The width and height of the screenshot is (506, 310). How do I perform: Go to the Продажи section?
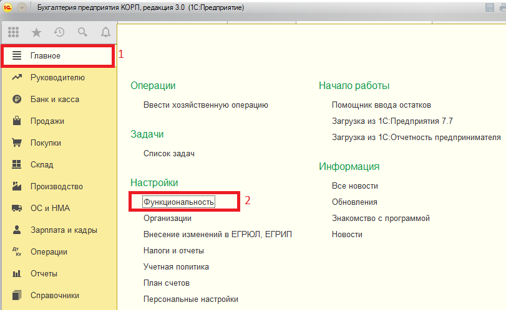pyautogui.click(x=59, y=121)
